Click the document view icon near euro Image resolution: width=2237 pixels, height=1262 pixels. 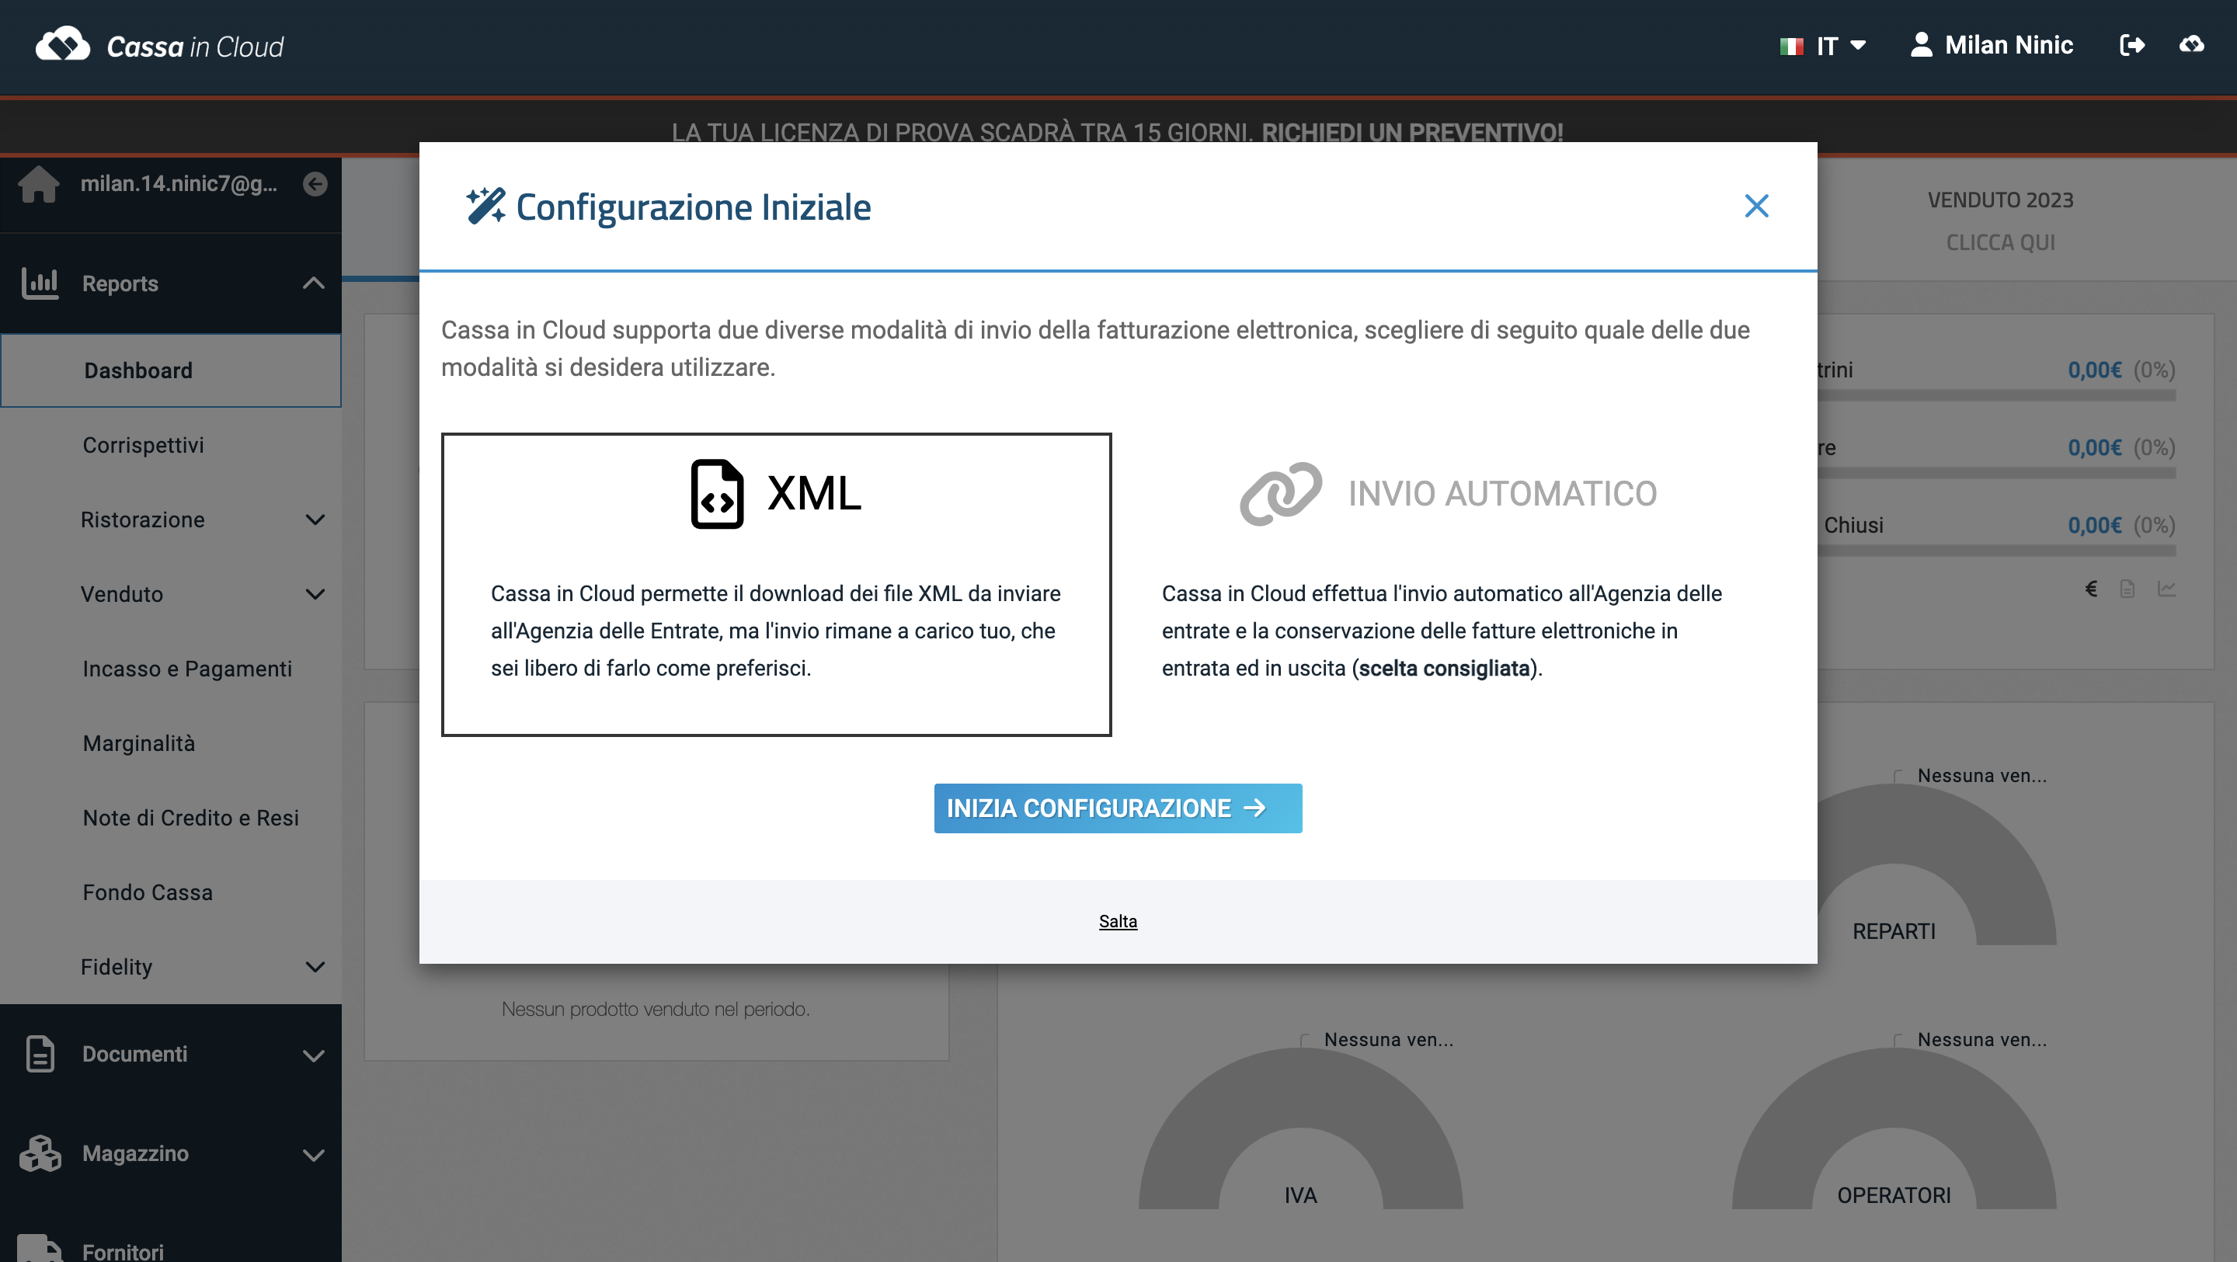click(2127, 589)
